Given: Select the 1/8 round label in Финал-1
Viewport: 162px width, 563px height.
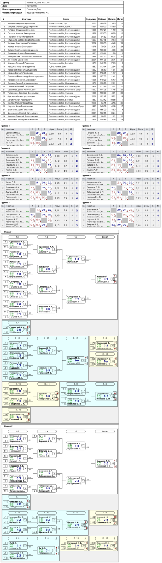Looking at the screenshot, I should 17,237.
